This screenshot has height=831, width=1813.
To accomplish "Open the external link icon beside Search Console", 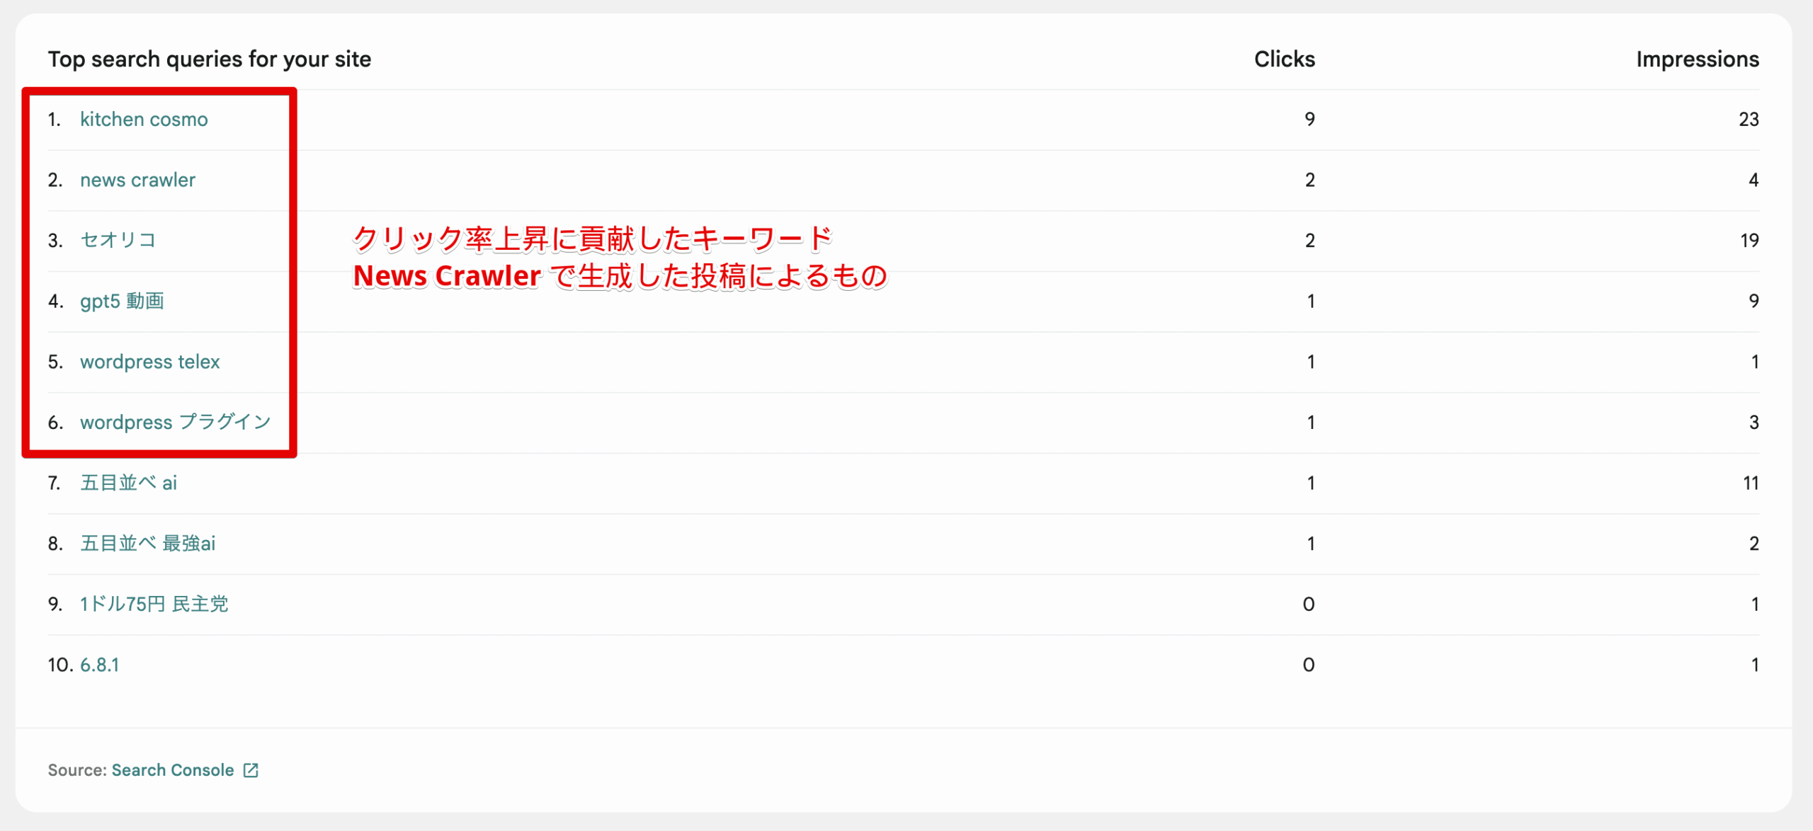I will [x=251, y=769].
